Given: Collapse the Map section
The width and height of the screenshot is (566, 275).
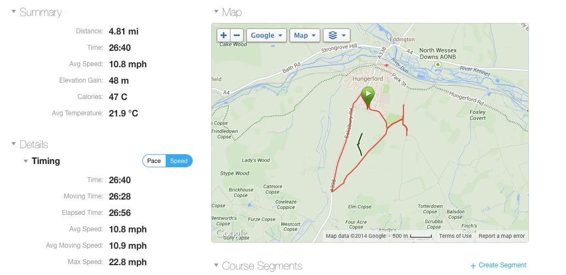Looking at the screenshot, I should (x=216, y=12).
